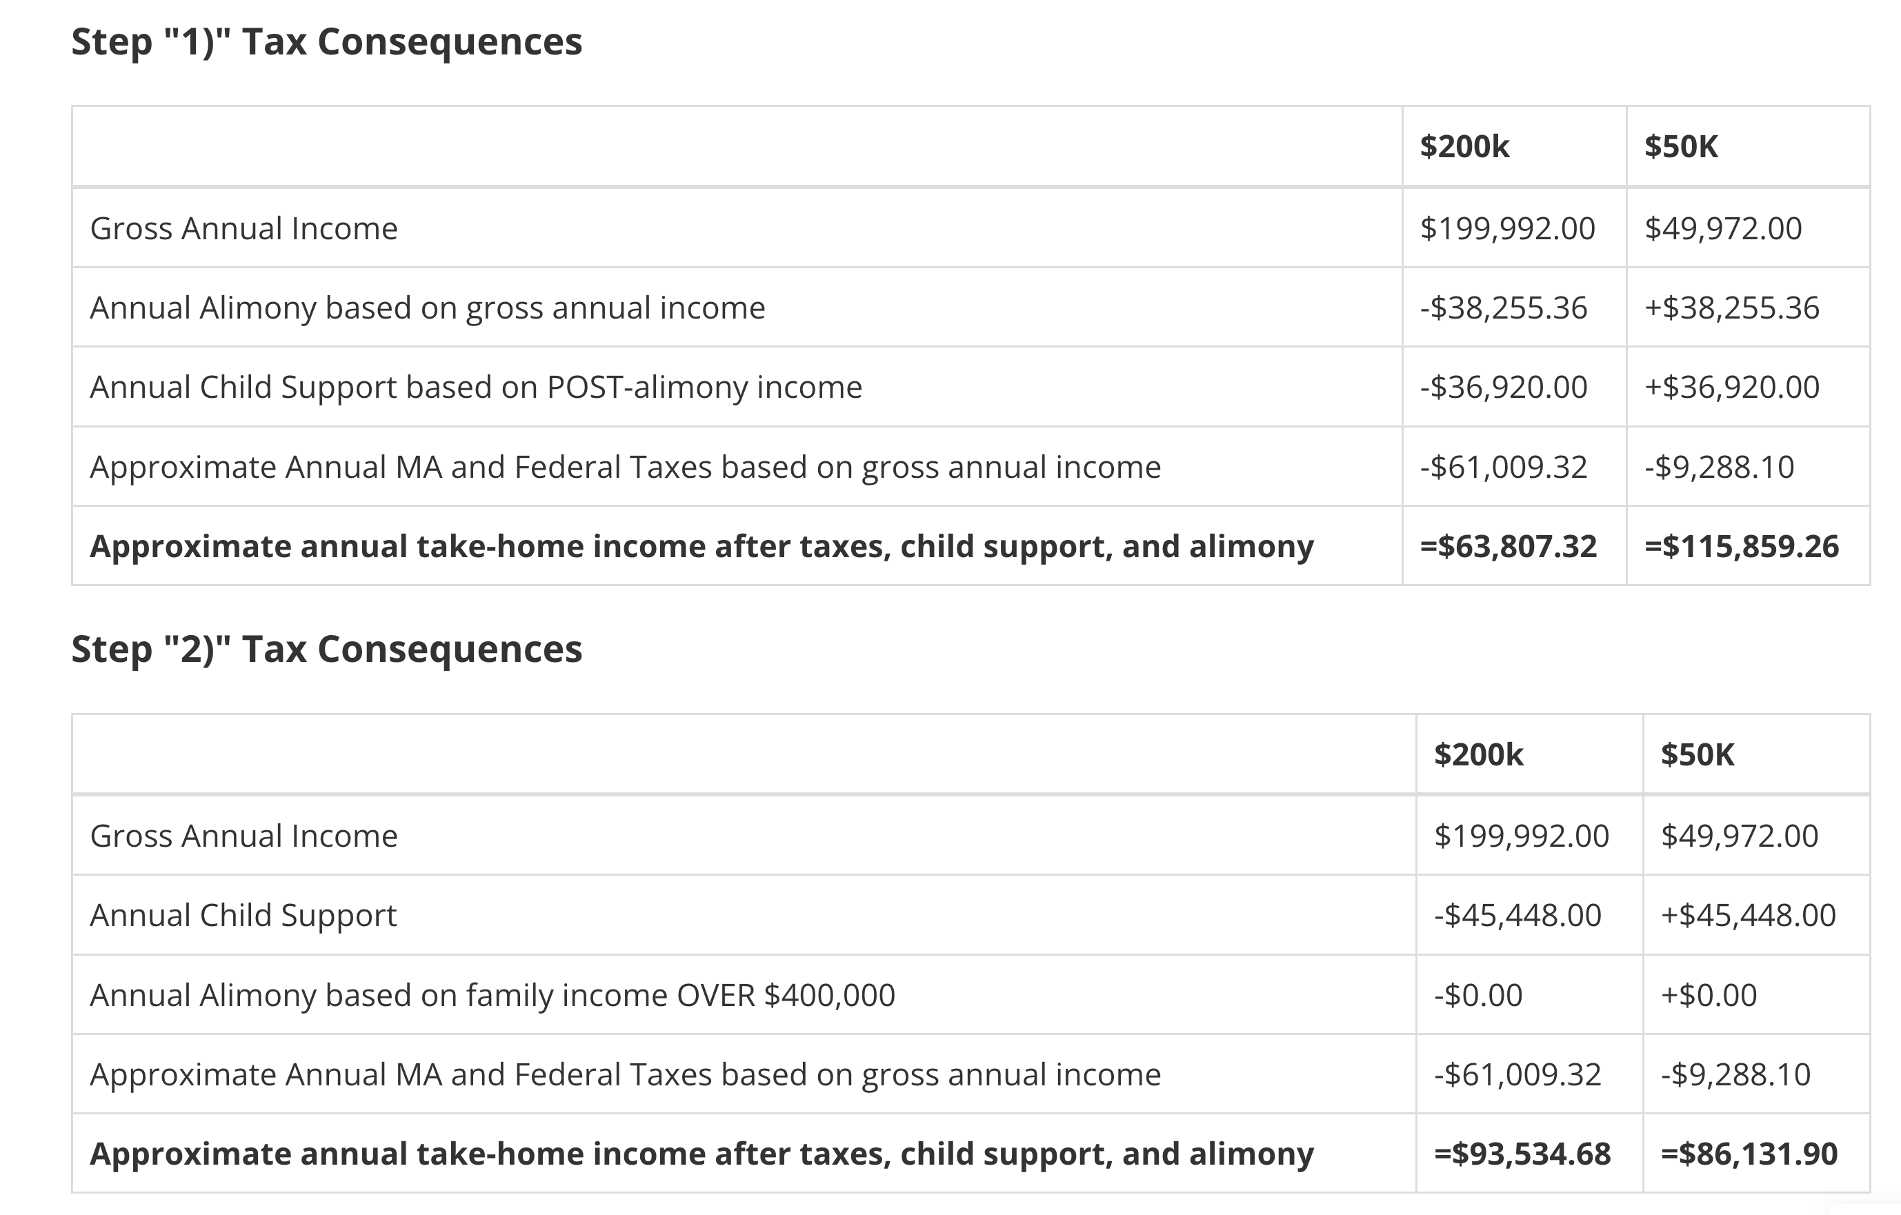Click the +$38,255.36 alimony received amount
This screenshot has width=1901, height=1215.
click(1731, 308)
